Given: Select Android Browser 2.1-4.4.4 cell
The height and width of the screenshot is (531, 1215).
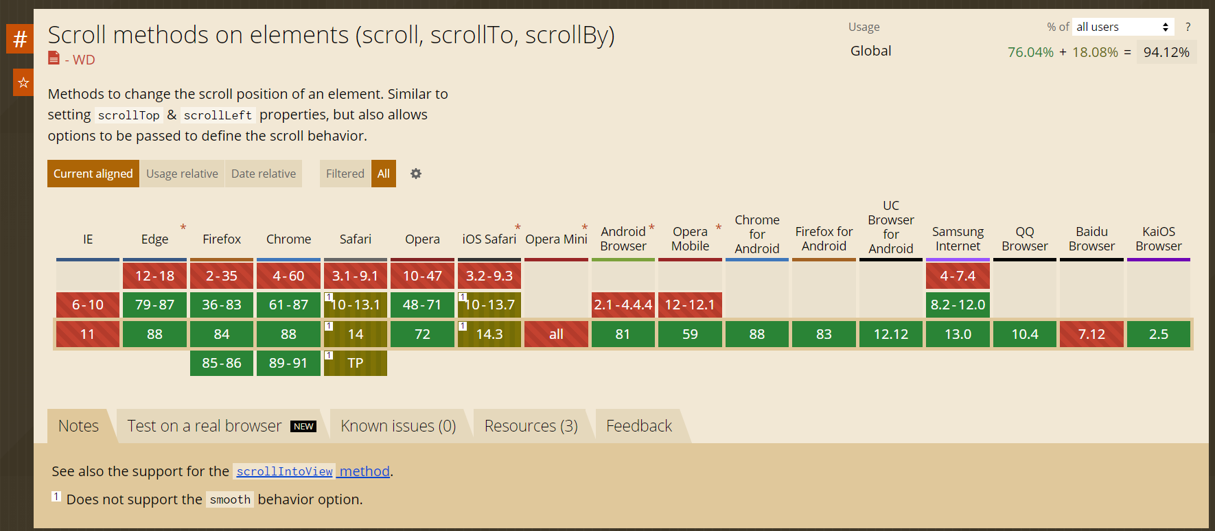Looking at the screenshot, I should pos(623,305).
